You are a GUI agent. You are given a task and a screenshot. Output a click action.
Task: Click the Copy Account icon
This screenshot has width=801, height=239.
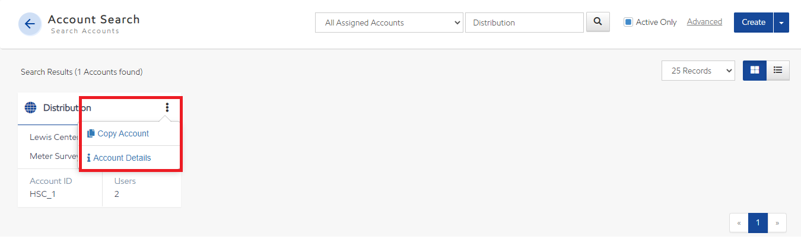(91, 133)
